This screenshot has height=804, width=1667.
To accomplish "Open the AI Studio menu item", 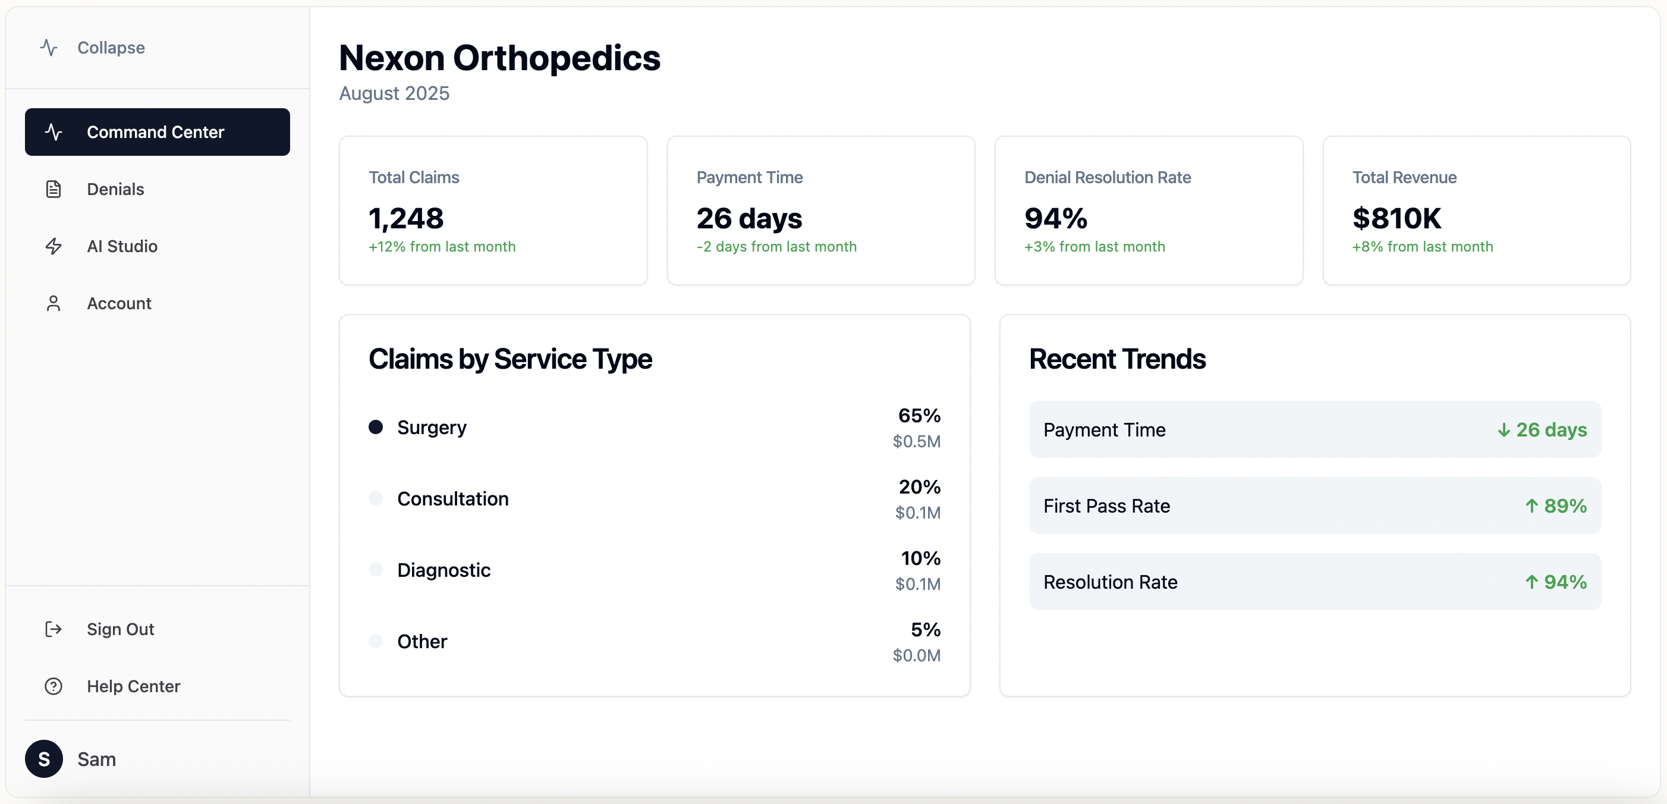I will tap(122, 246).
